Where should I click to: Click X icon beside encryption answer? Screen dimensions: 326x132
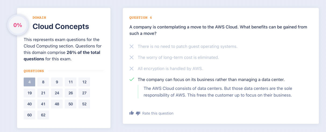point(131,68)
